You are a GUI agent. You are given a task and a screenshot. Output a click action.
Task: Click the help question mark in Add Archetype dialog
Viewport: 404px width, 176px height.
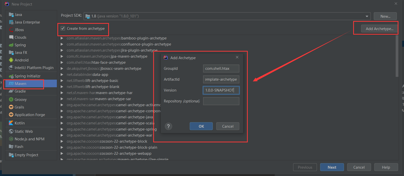[x=168, y=126]
